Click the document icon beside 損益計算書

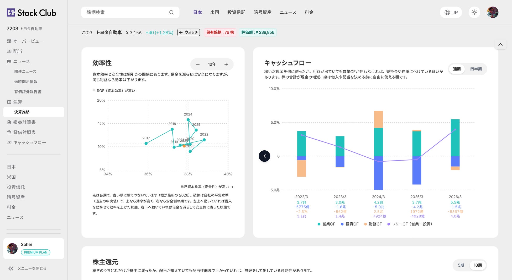tap(9, 122)
